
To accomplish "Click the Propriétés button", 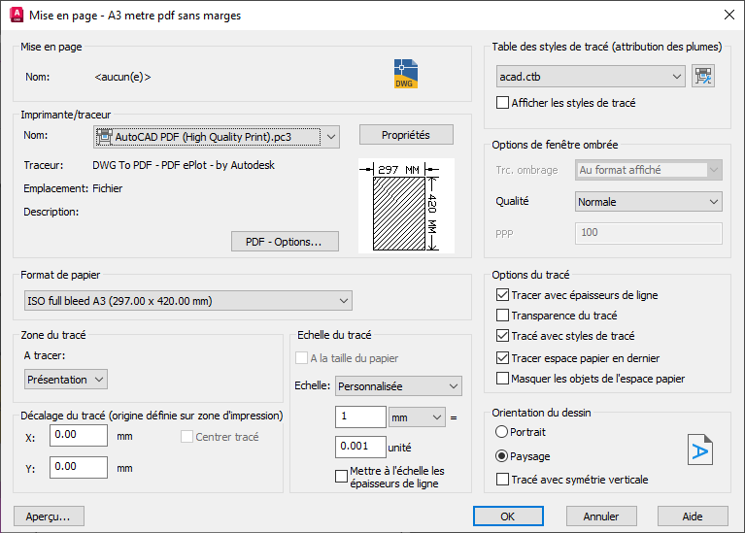I will [x=407, y=135].
